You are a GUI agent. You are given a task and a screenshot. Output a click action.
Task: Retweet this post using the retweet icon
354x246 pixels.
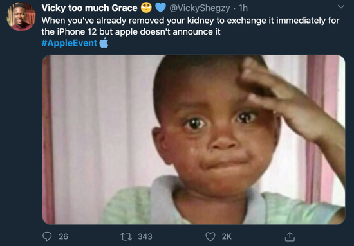(x=126, y=236)
